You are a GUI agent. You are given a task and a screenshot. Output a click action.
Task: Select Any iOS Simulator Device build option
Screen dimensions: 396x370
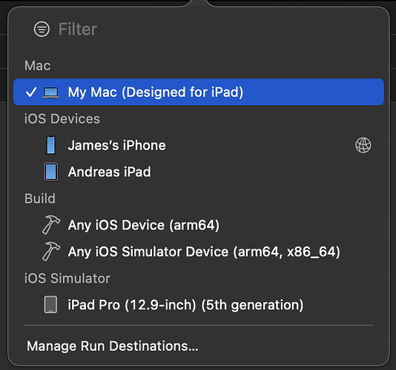(199, 252)
